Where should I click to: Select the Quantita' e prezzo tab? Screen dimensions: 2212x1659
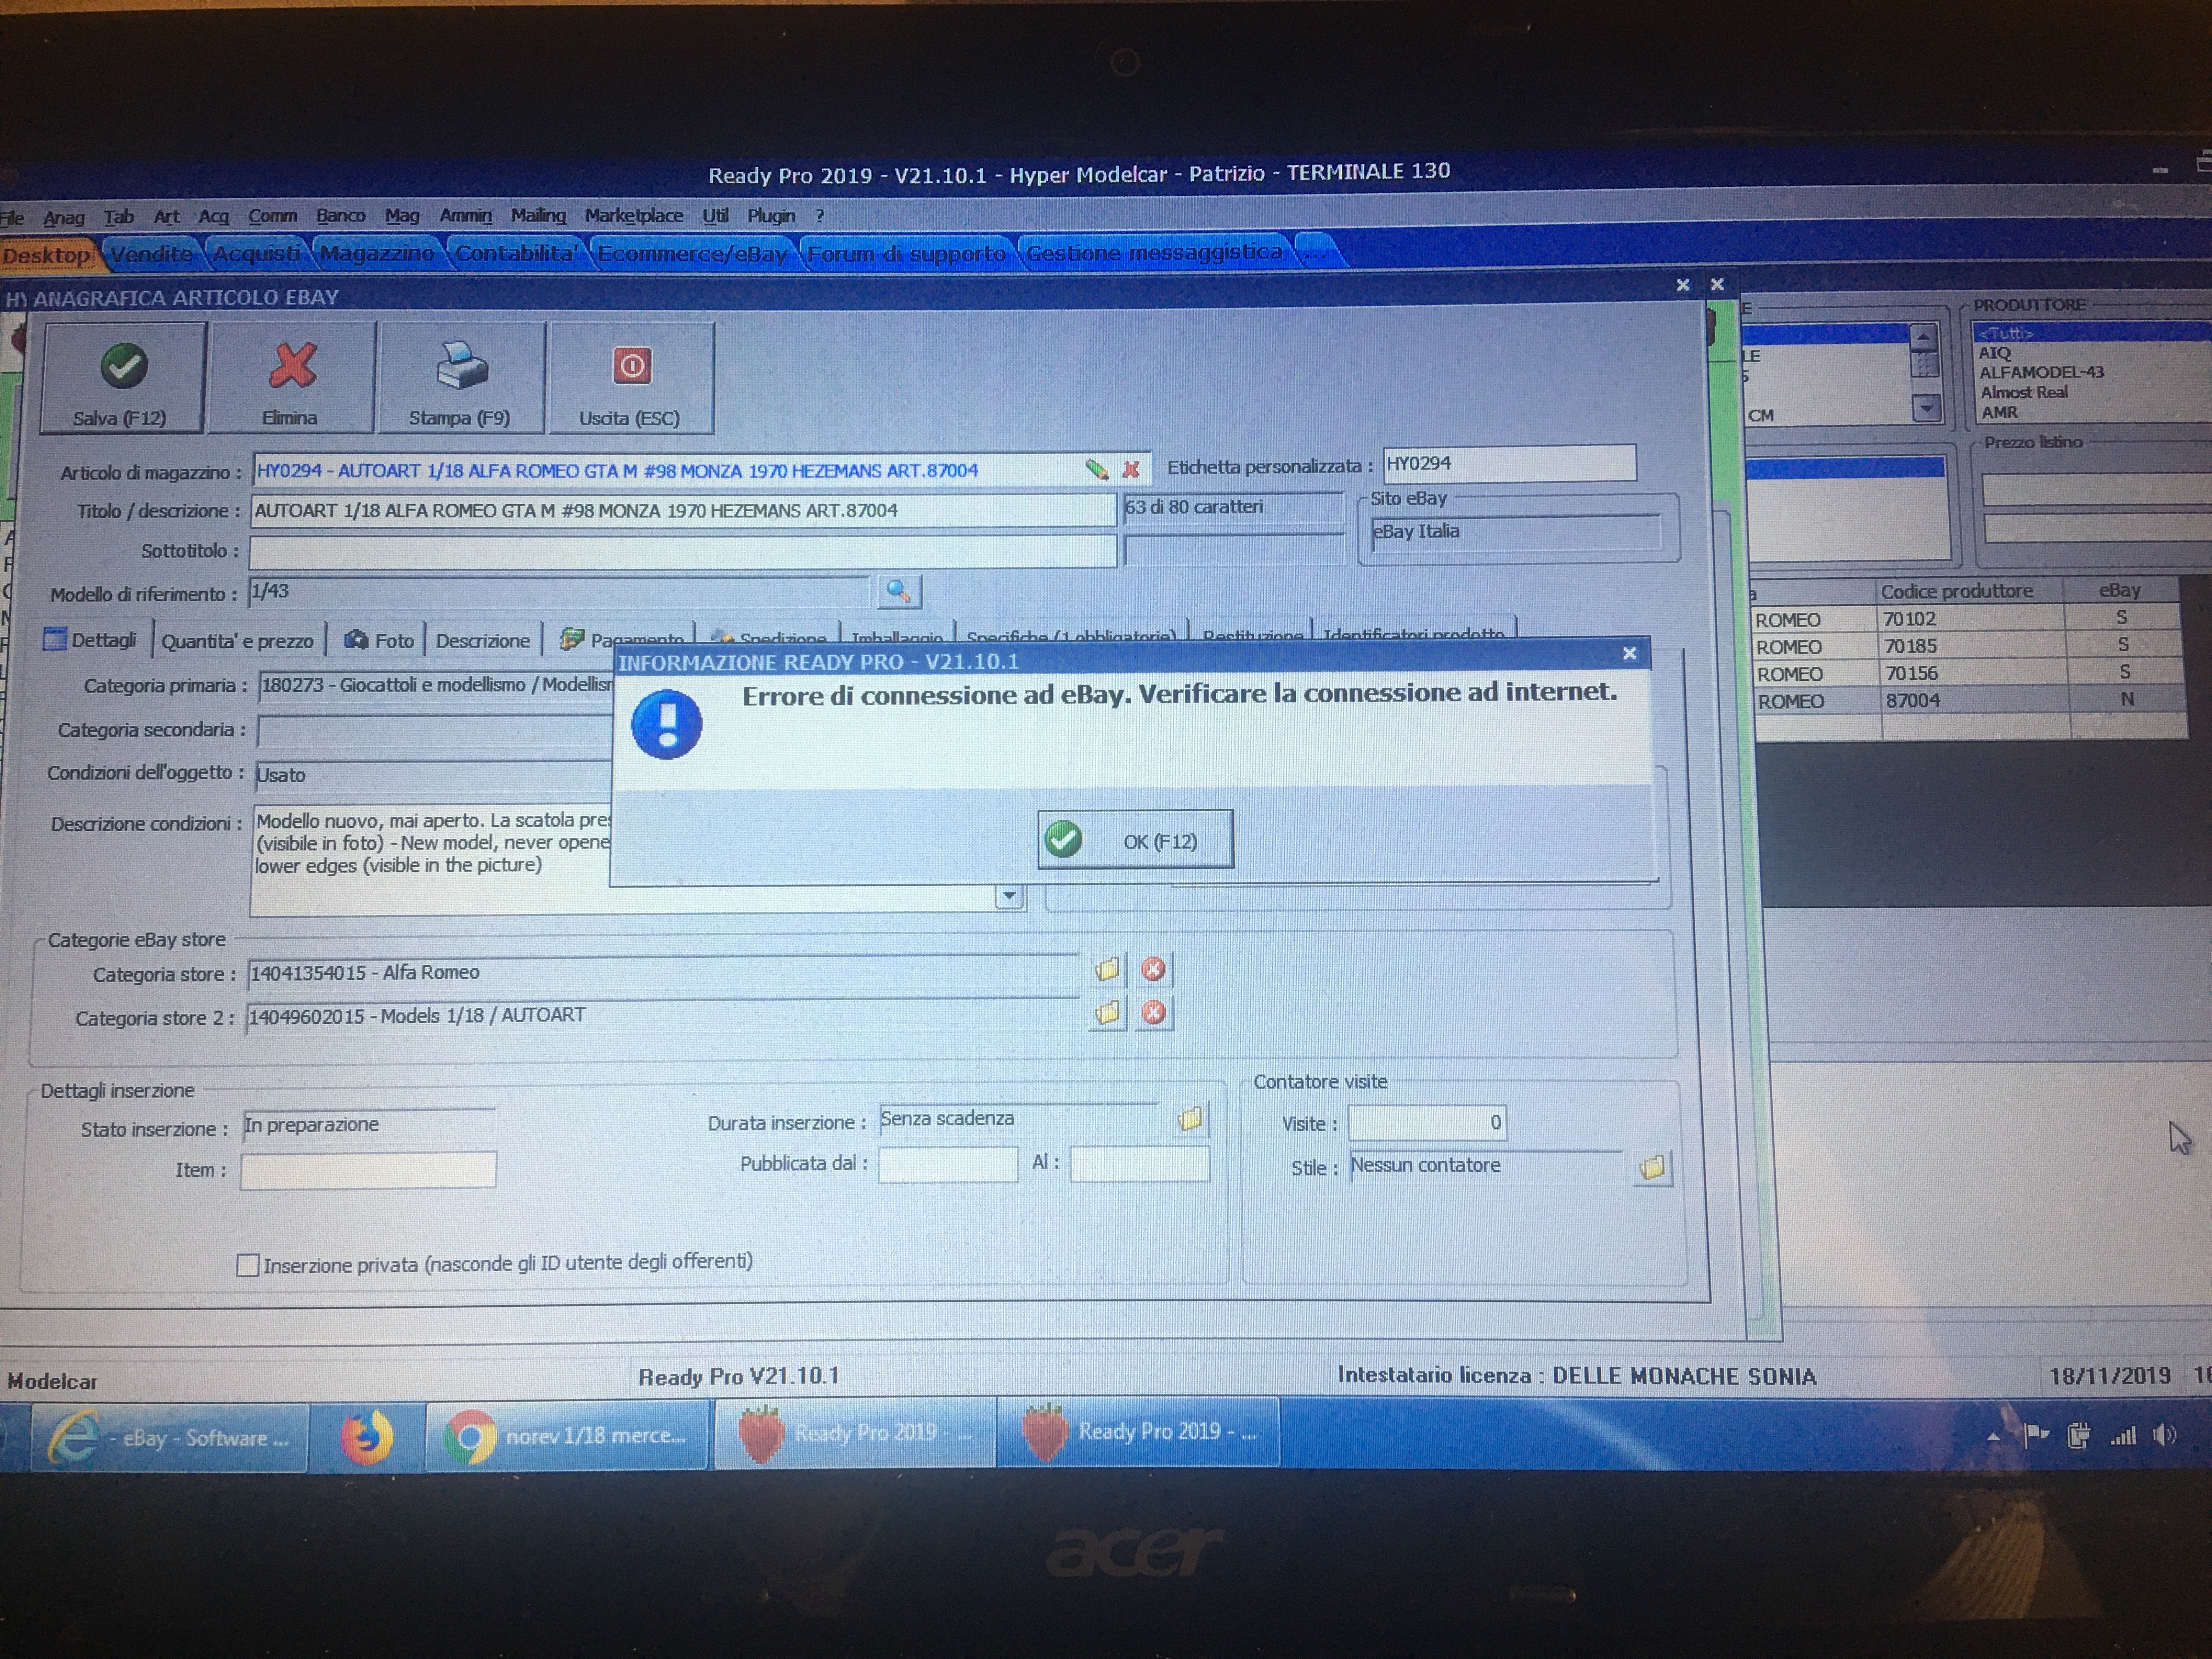coord(237,641)
